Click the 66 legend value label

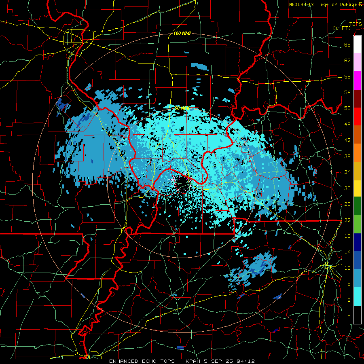pos(347,44)
